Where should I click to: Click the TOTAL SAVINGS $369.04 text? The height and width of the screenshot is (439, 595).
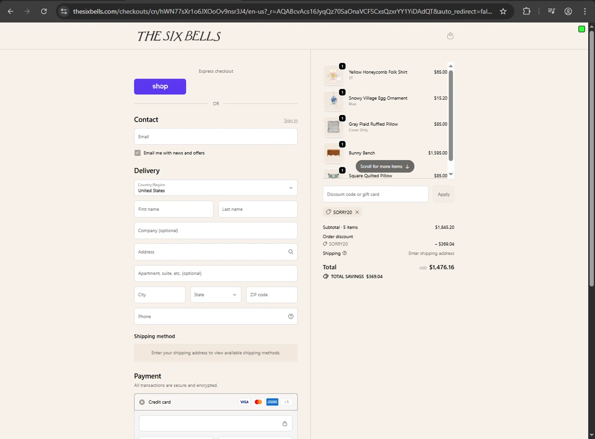[x=357, y=276]
